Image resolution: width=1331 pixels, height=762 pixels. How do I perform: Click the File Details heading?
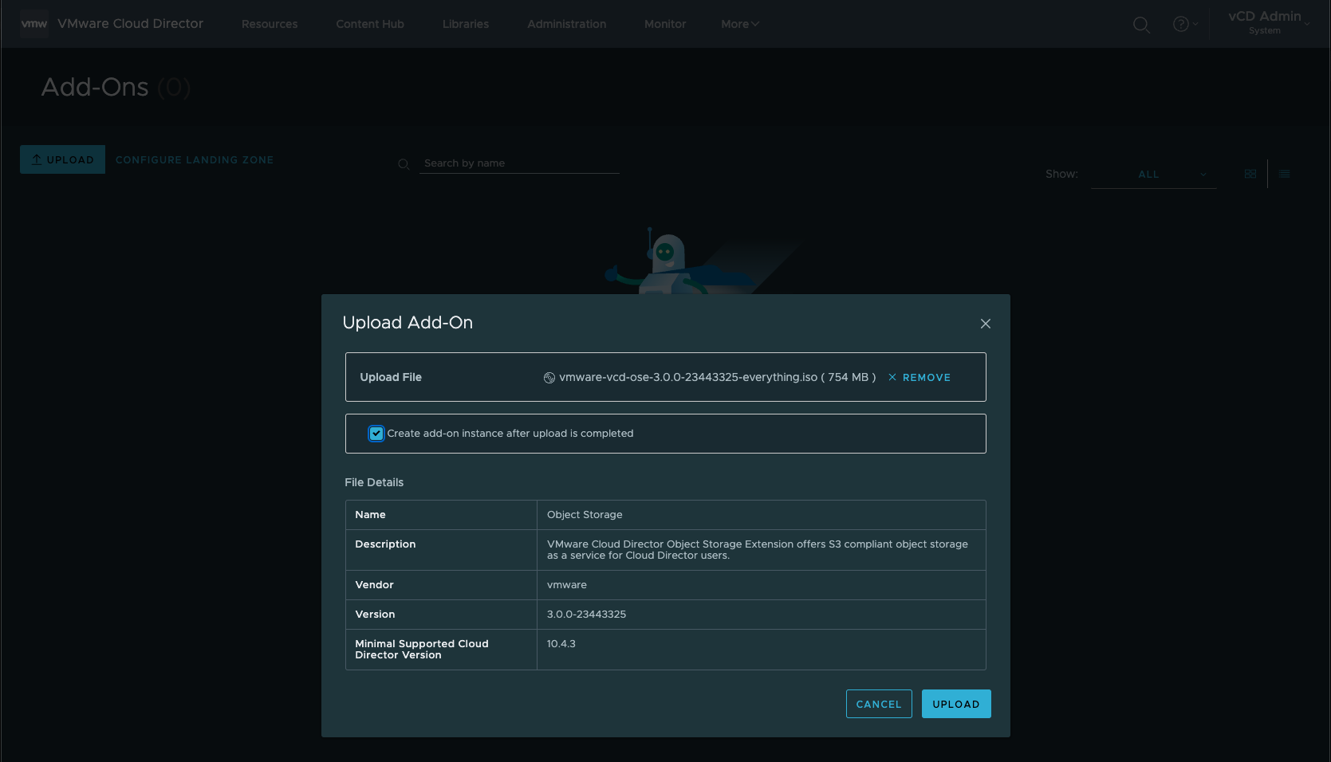point(374,482)
